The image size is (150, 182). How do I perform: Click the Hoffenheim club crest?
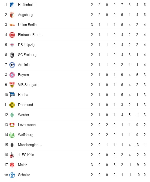point(12,5)
